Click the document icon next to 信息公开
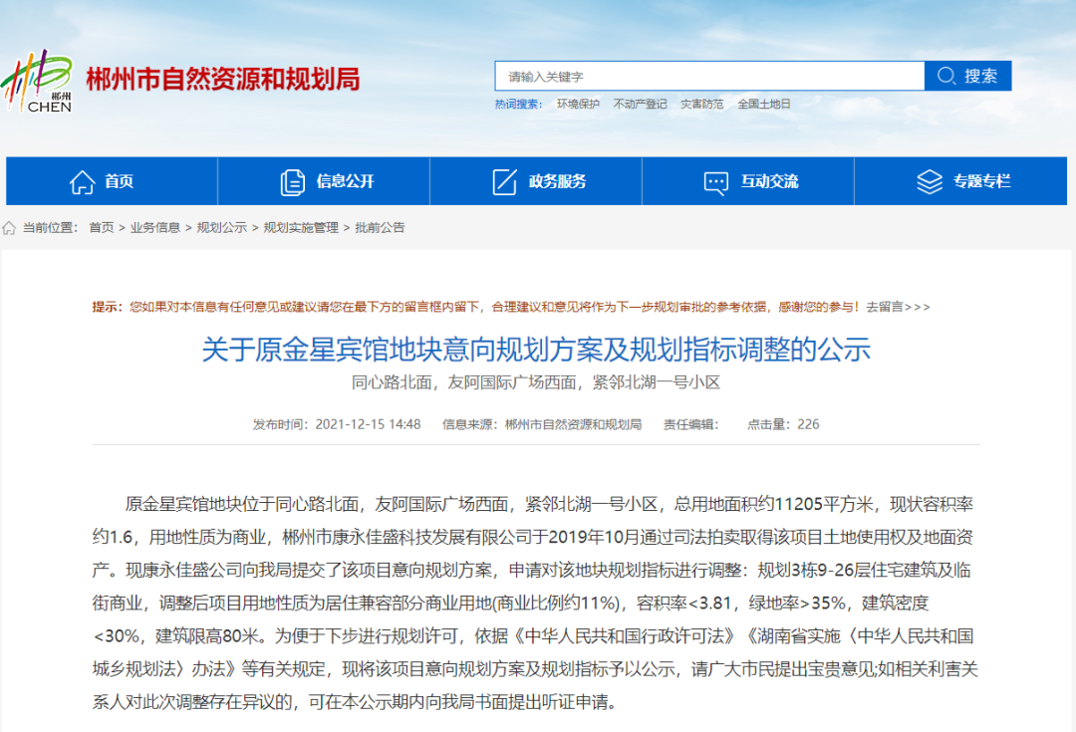Screen dimensions: 1076x732 click(292, 180)
